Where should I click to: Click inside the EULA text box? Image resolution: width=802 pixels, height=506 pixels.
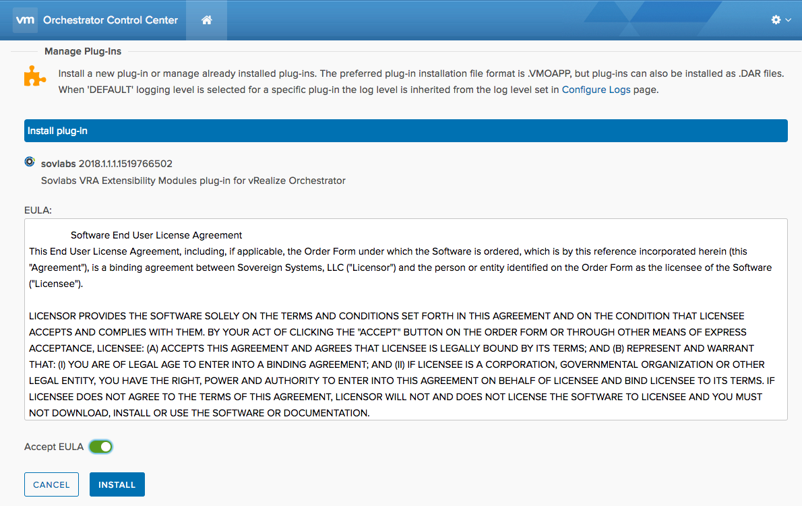point(406,319)
